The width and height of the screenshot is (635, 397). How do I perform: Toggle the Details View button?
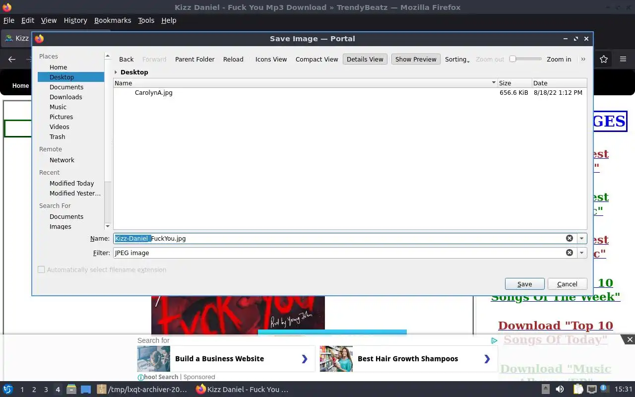pyautogui.click(x=365, y=59)
